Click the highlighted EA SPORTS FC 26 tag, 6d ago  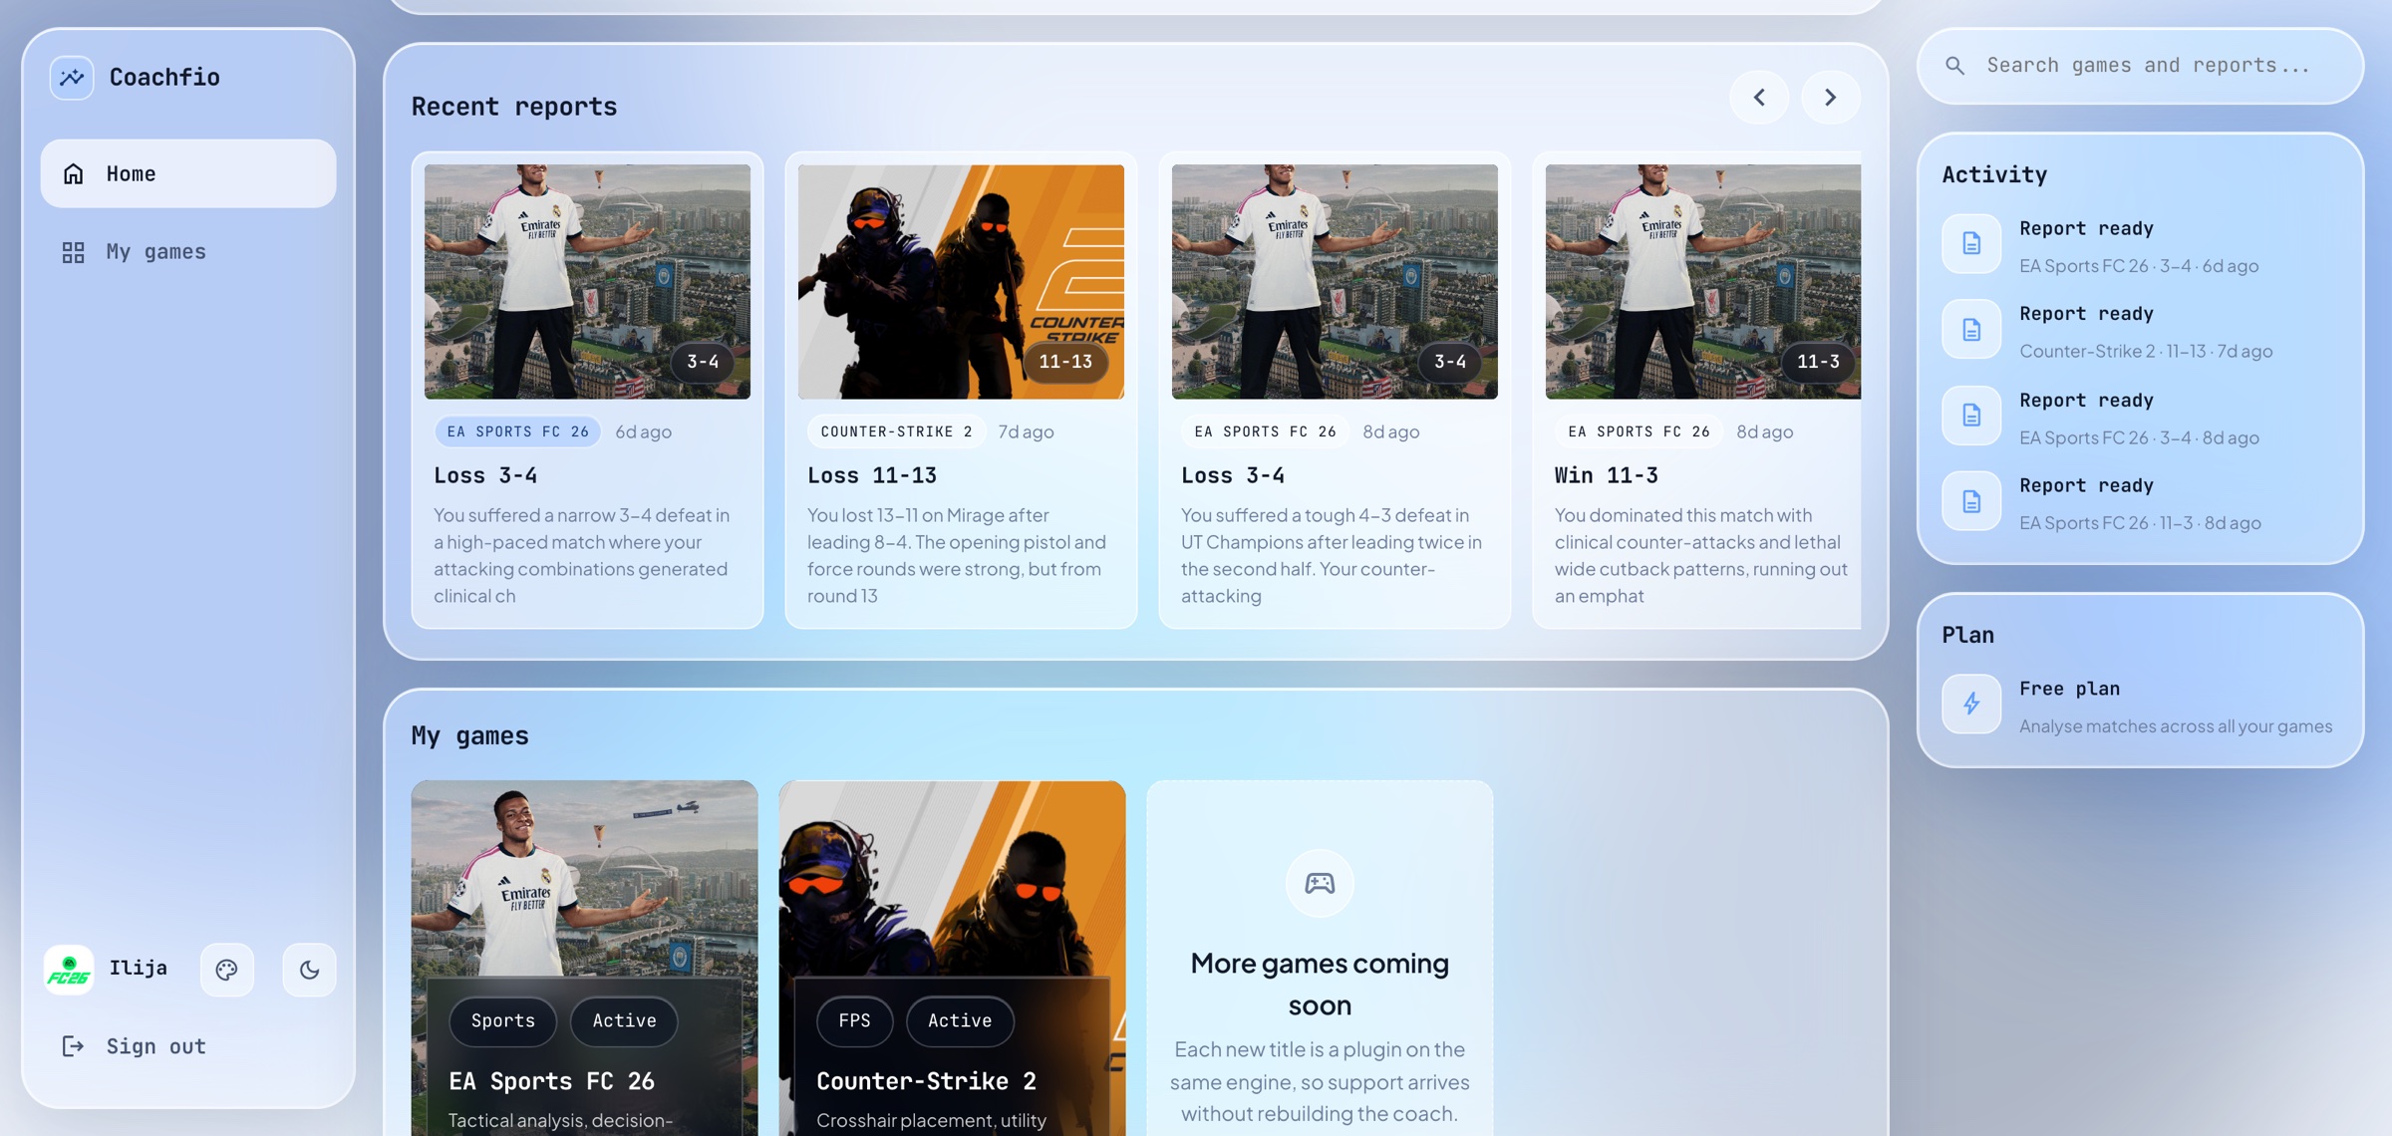[518, 431]
